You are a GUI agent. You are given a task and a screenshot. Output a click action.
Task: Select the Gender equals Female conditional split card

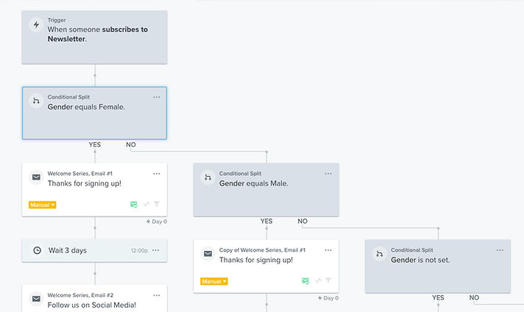[x=95, y=113]
